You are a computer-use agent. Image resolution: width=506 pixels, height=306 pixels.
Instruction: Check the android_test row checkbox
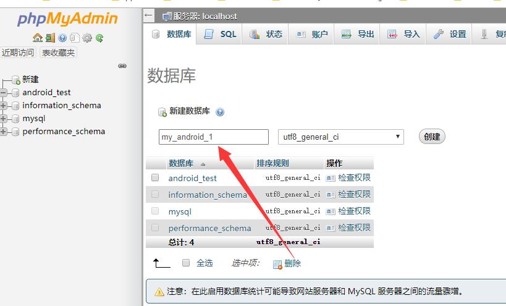tap(155, 177)
